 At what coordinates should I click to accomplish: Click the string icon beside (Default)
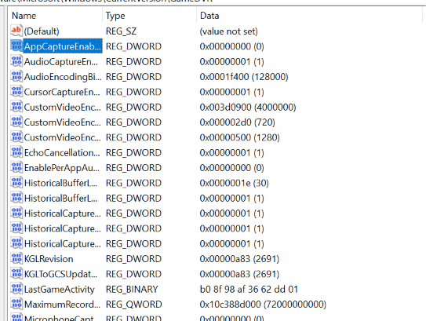16,31
